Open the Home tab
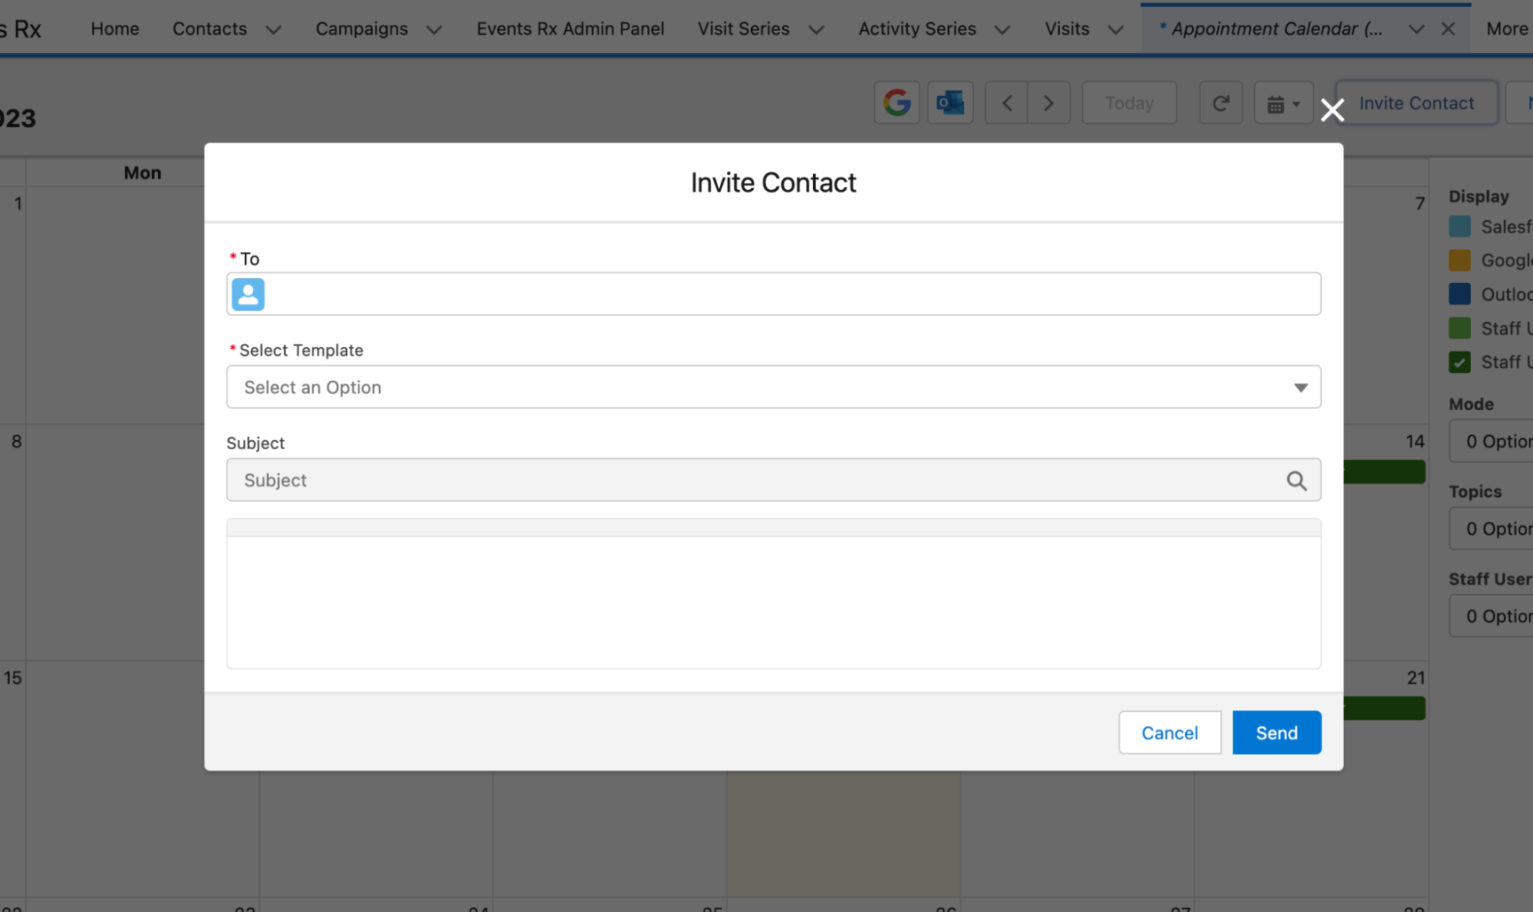The width and height of the screenshot is (1533, 912). click(x=115, y=29)
